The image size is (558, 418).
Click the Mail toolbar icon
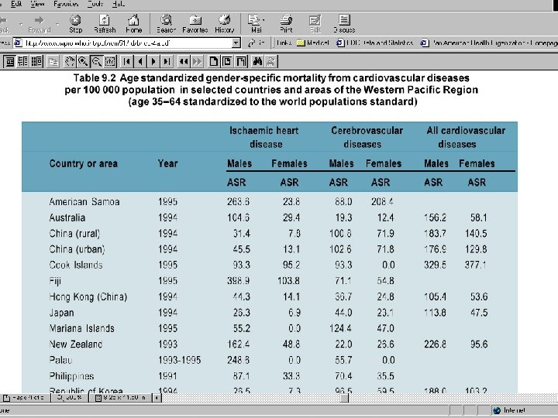pos(256,24)
